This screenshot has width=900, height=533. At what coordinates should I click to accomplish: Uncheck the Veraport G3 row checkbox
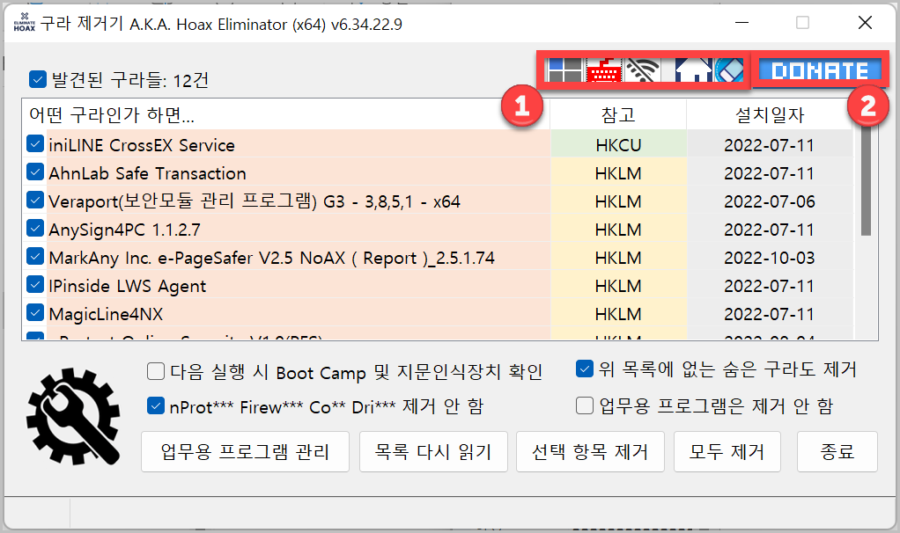tap(35, 200)
